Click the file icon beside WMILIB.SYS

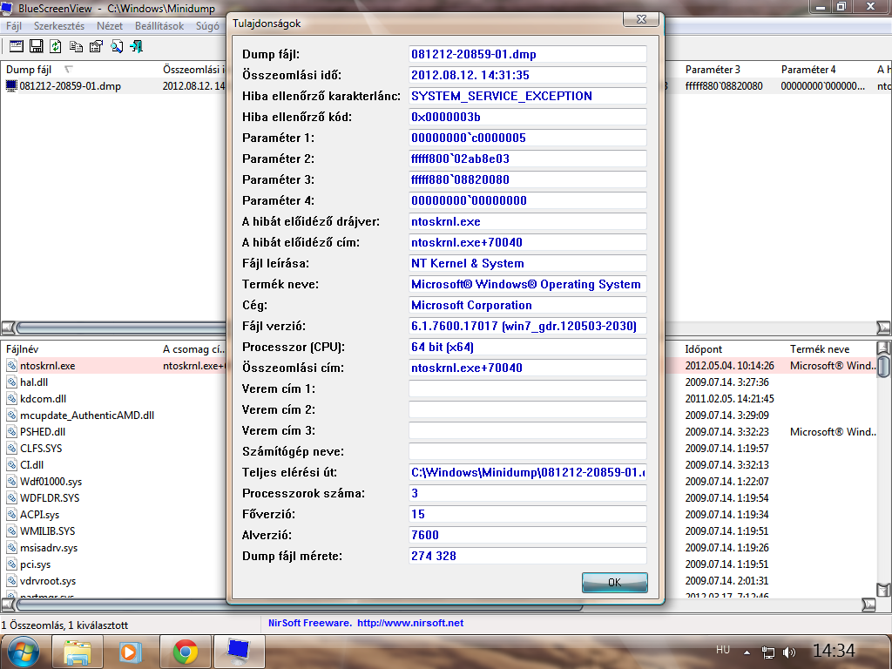click(x=11, y=530)
